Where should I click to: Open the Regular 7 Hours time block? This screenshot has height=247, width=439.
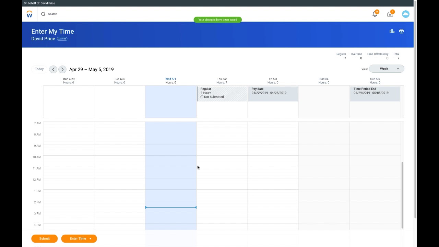pyautogui.click(x=222, y=94)
